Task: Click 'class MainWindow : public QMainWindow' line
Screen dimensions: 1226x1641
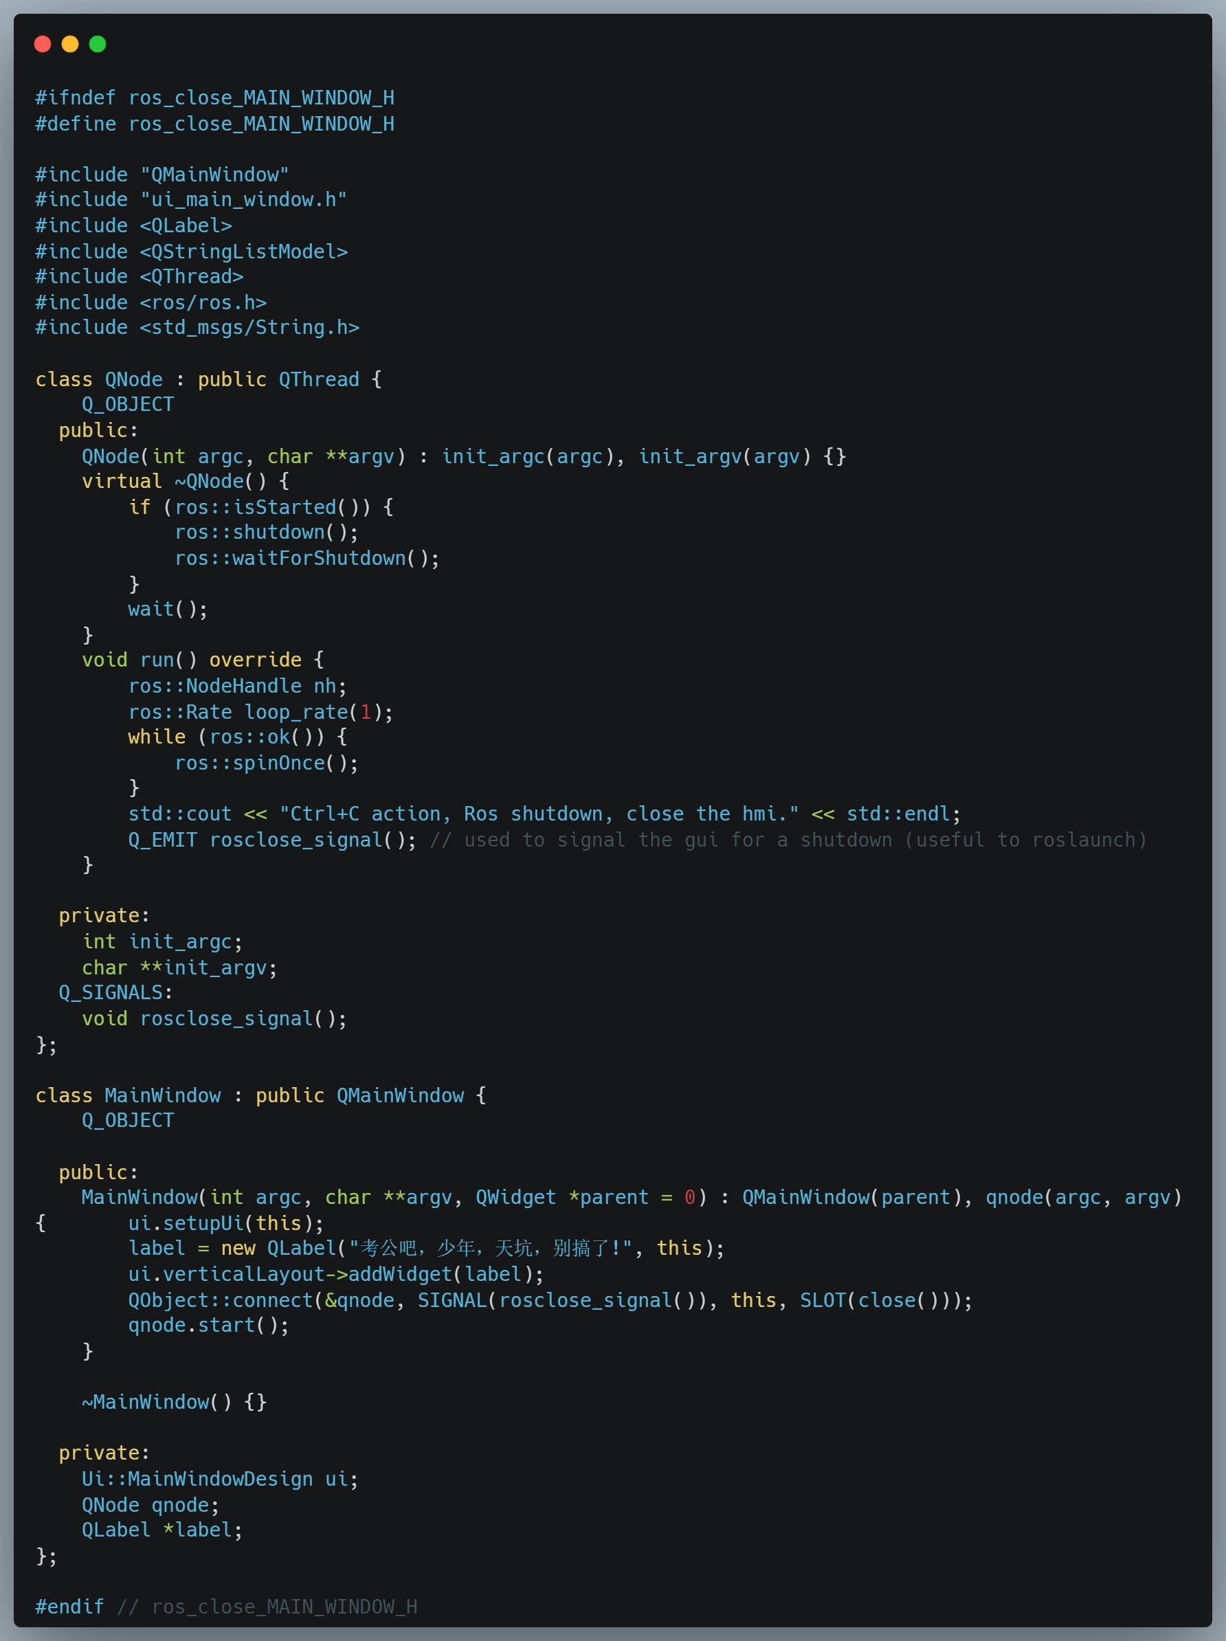Action: click(261, 1096)
